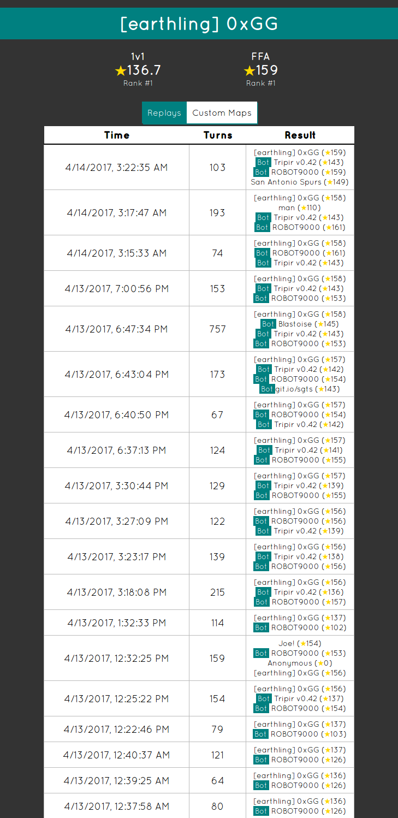The height and width of the screenshot is (818, 398).
Task: Click the [earthling] 0xGG page title
Action: pyautogui.click(x=199, y=24)
